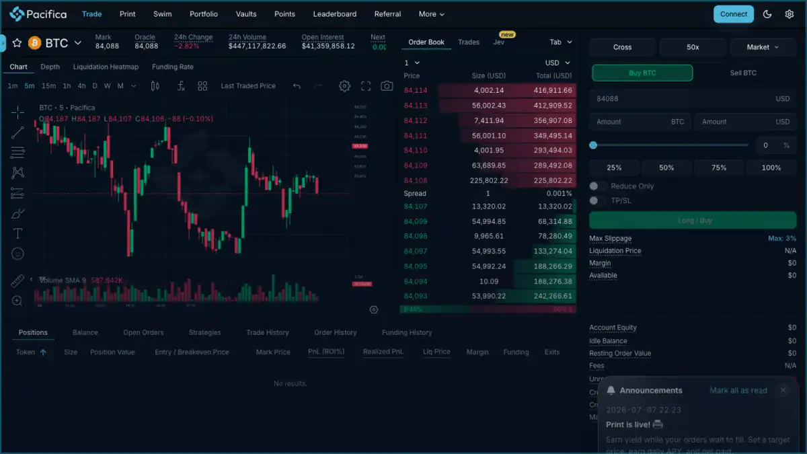
Task: Select the 5m timeframe
Action: (x=30, y=86)
